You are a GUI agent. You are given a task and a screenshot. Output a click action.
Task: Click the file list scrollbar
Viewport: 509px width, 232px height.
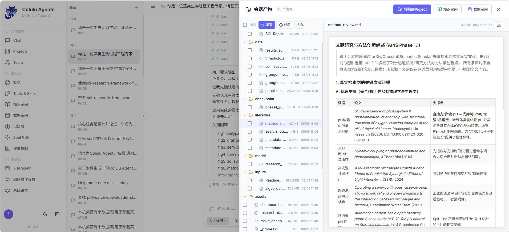322,106
